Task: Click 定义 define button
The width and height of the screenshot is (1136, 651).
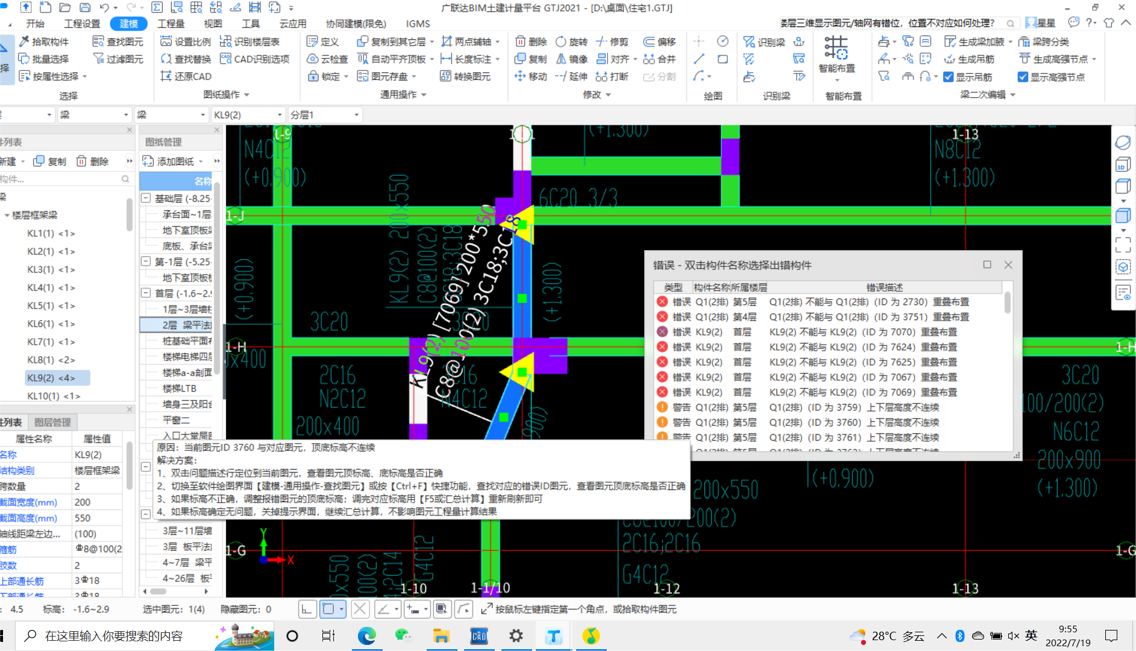Action: [323, 42]
